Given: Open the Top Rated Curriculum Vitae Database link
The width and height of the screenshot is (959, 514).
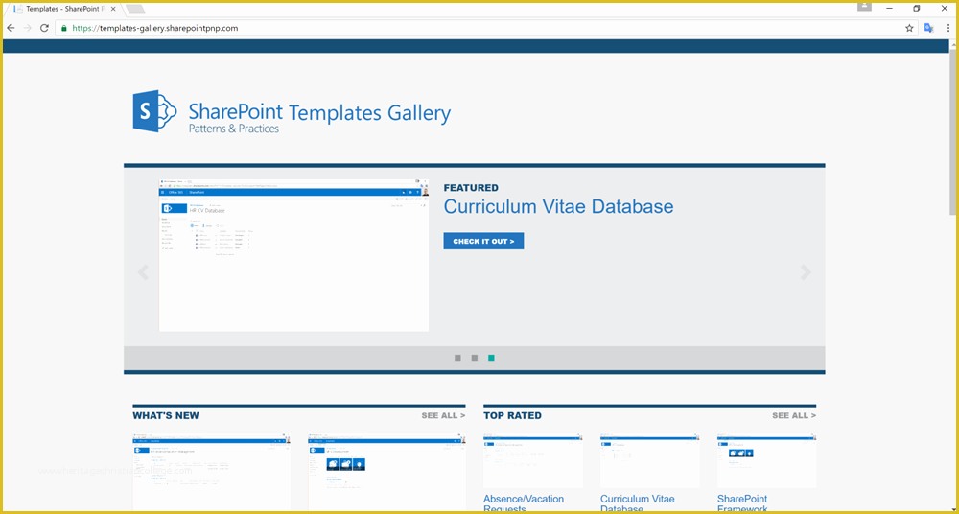Looking at the screenshot, I should [x=638, y=503].
